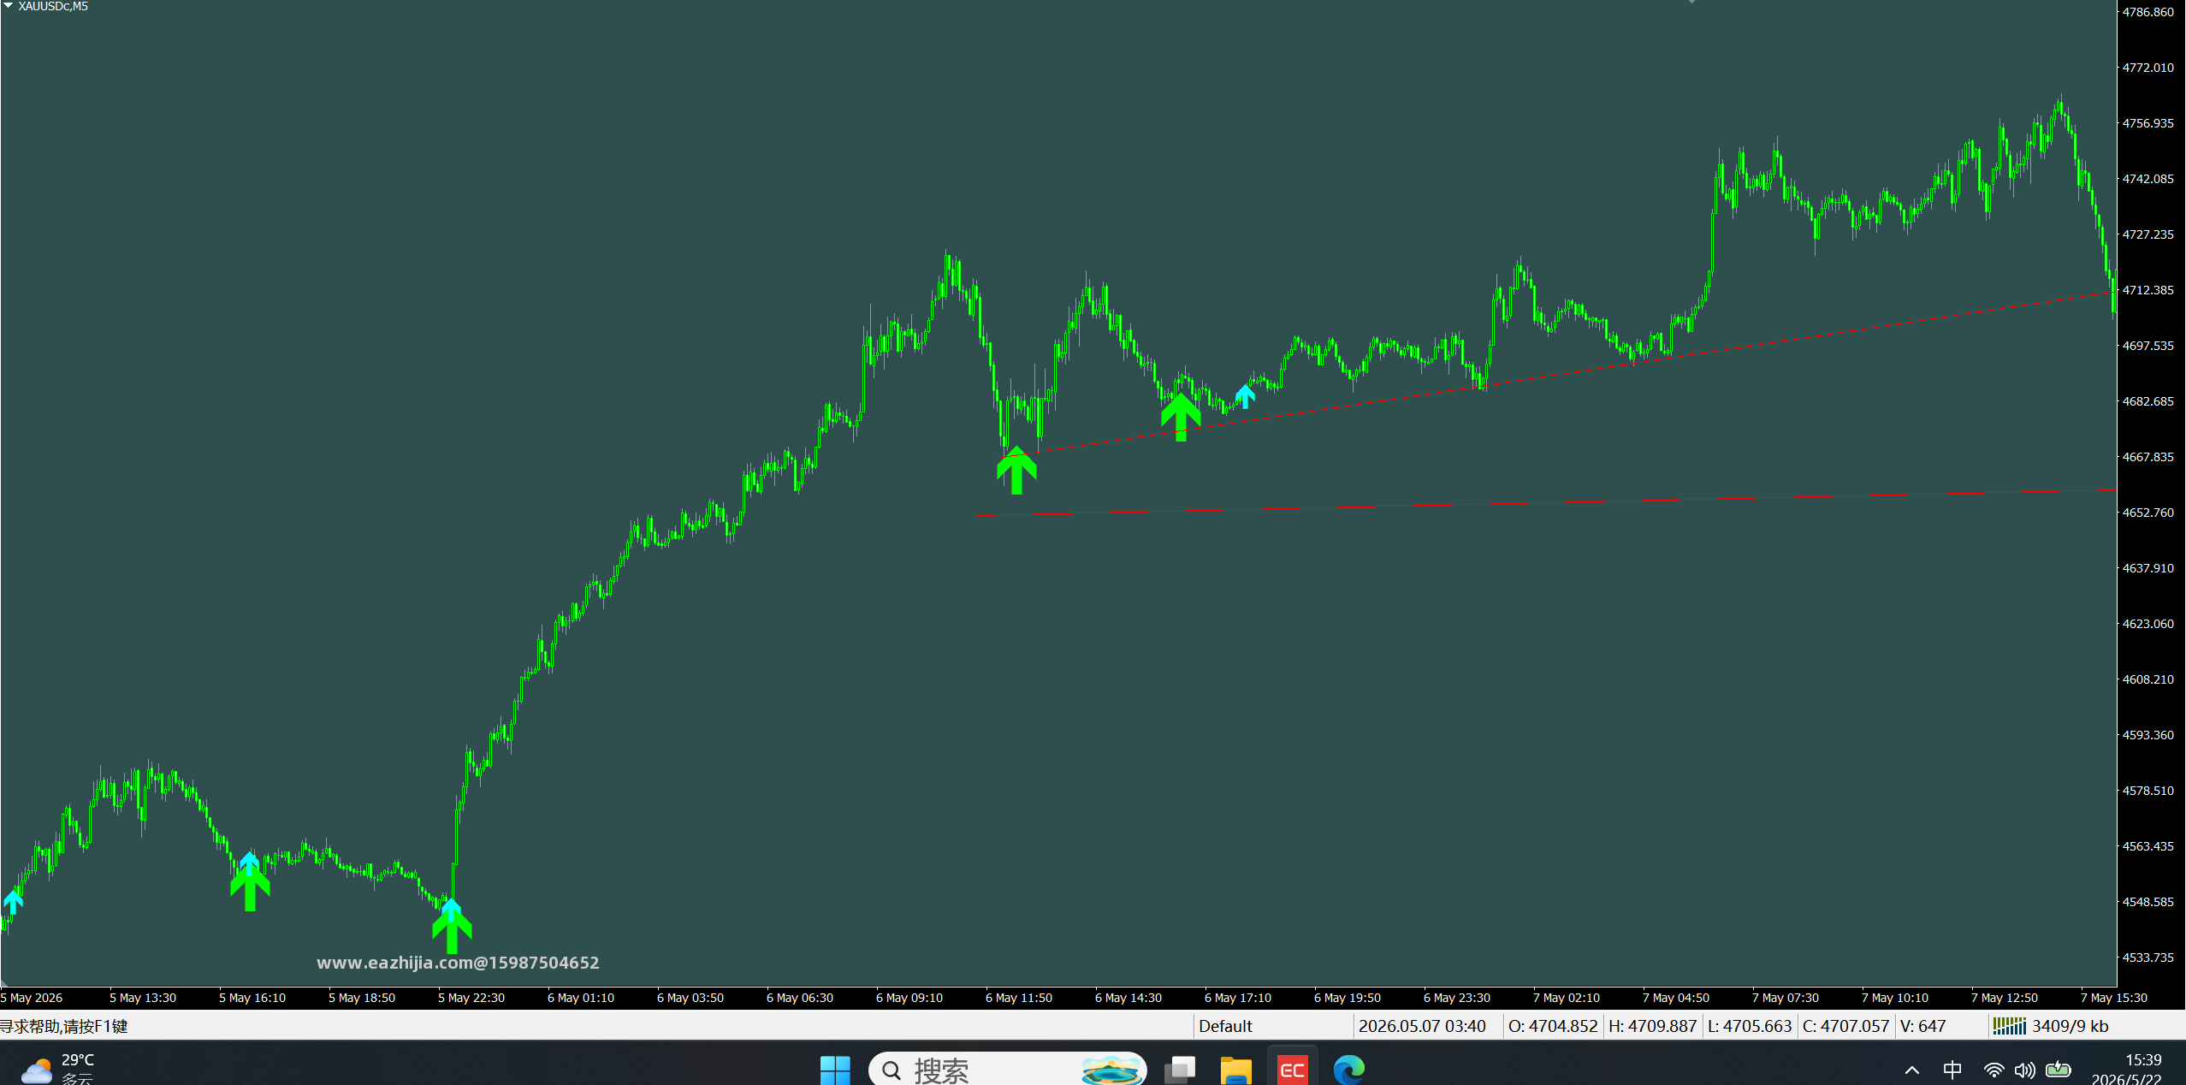Click the 4533.735 price scale label
Screen dimensions: 2186x1085
[2147, 958]
